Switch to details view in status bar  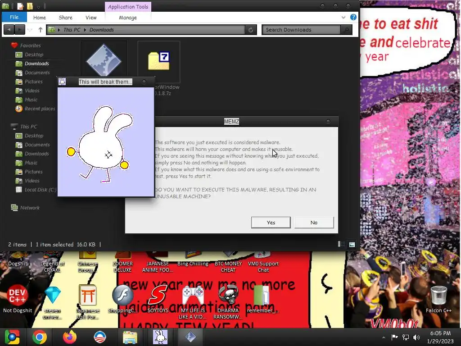341,244
